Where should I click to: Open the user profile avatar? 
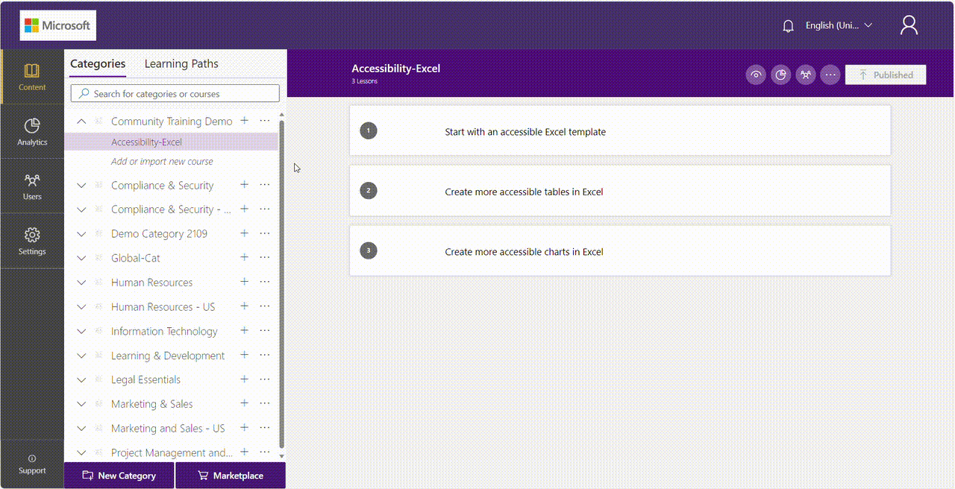(909, 25)
